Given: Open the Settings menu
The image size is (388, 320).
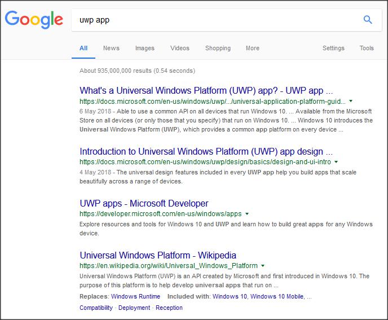Looking at the screenshot, I should pyautogui.click(x=333, y=48).
